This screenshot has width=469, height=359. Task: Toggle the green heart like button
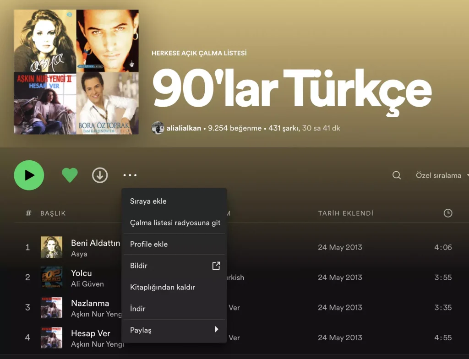click(x=70, y=175)
